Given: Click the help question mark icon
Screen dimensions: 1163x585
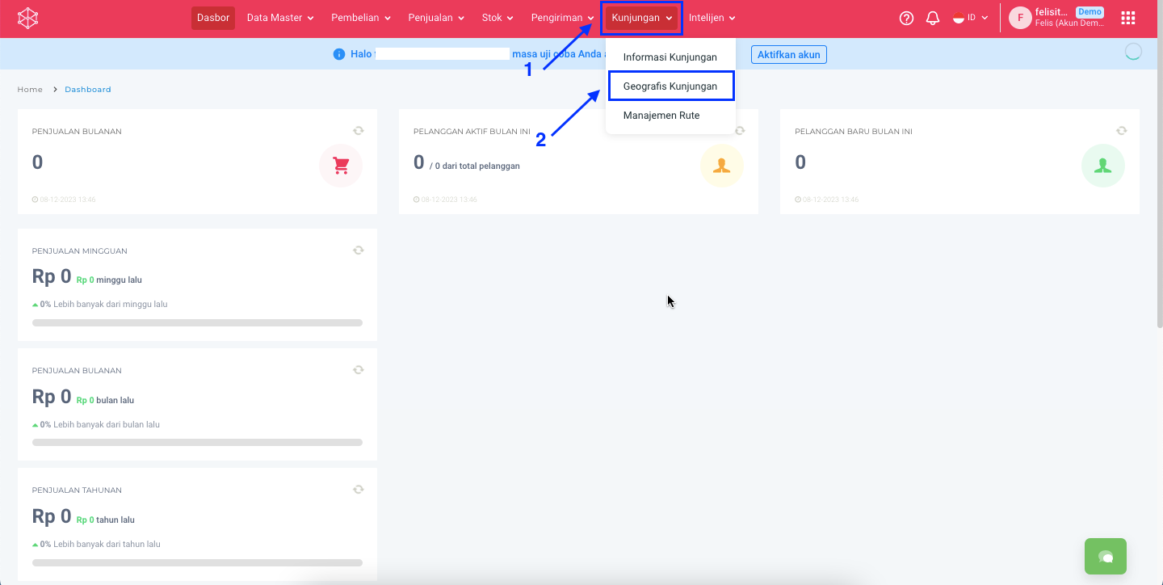Looking at the screenshot, I should coord(906,18).
